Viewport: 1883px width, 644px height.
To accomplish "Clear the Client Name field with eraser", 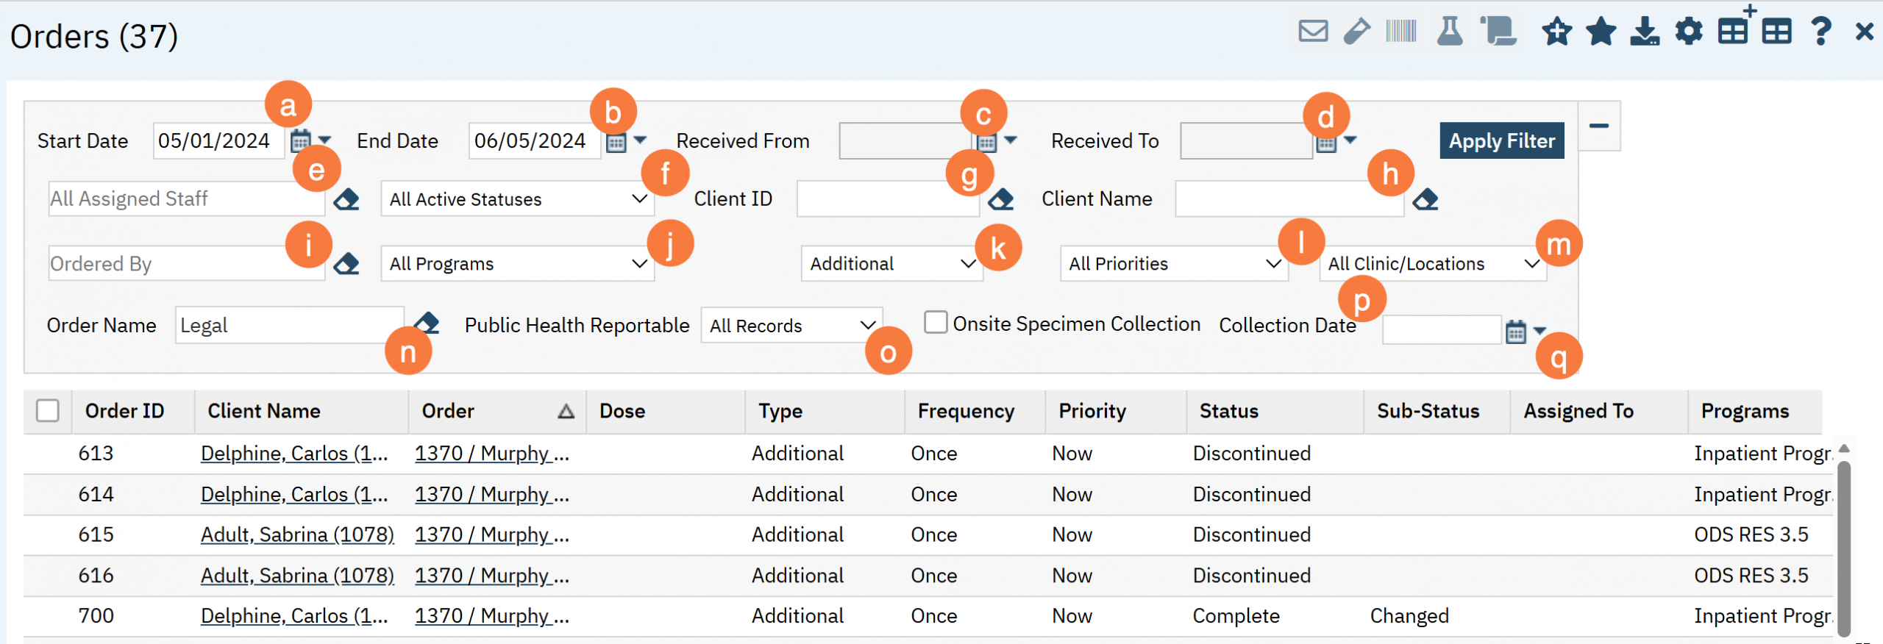I will 1425,199.
